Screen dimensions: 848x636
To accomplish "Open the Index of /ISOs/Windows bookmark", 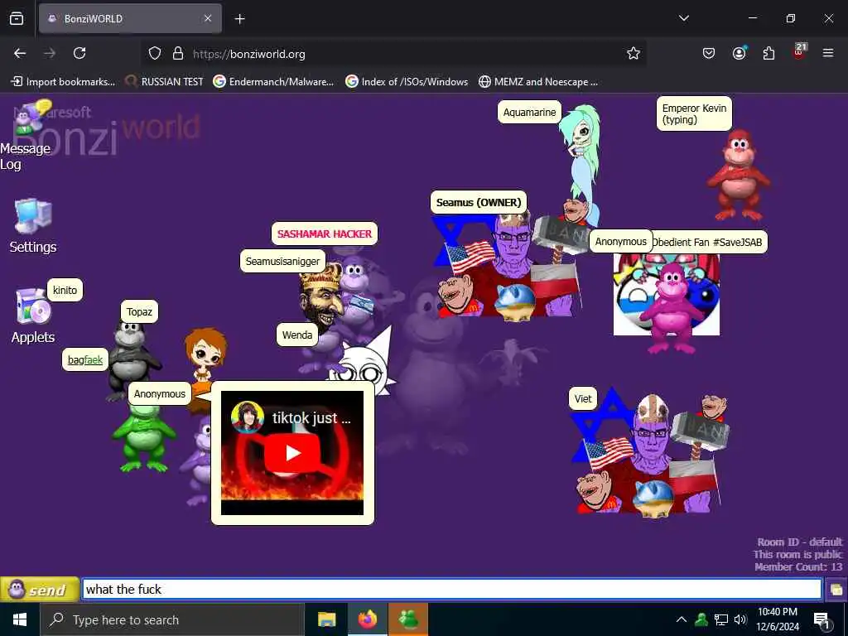I will pos(407,82).
